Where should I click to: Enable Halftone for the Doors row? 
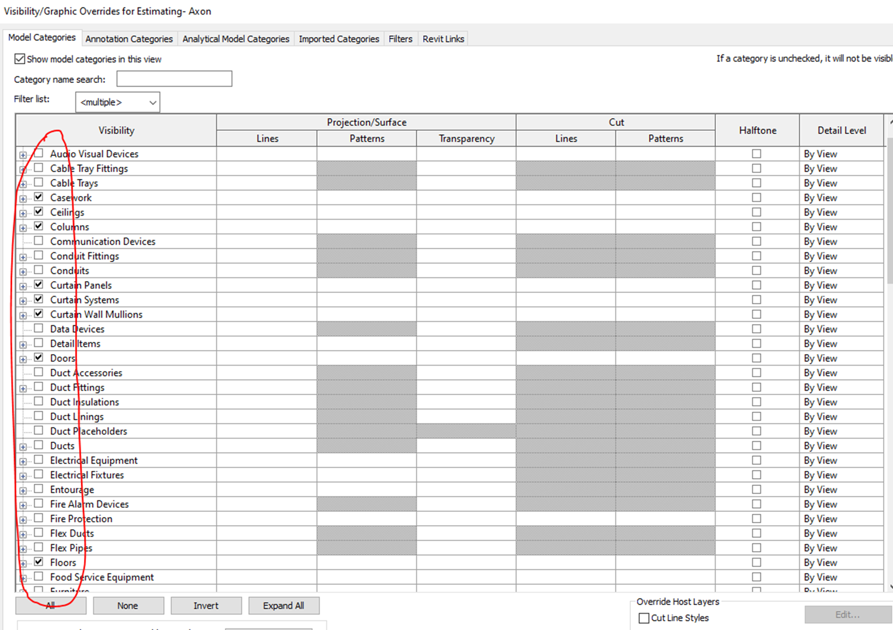click(757, 358)
